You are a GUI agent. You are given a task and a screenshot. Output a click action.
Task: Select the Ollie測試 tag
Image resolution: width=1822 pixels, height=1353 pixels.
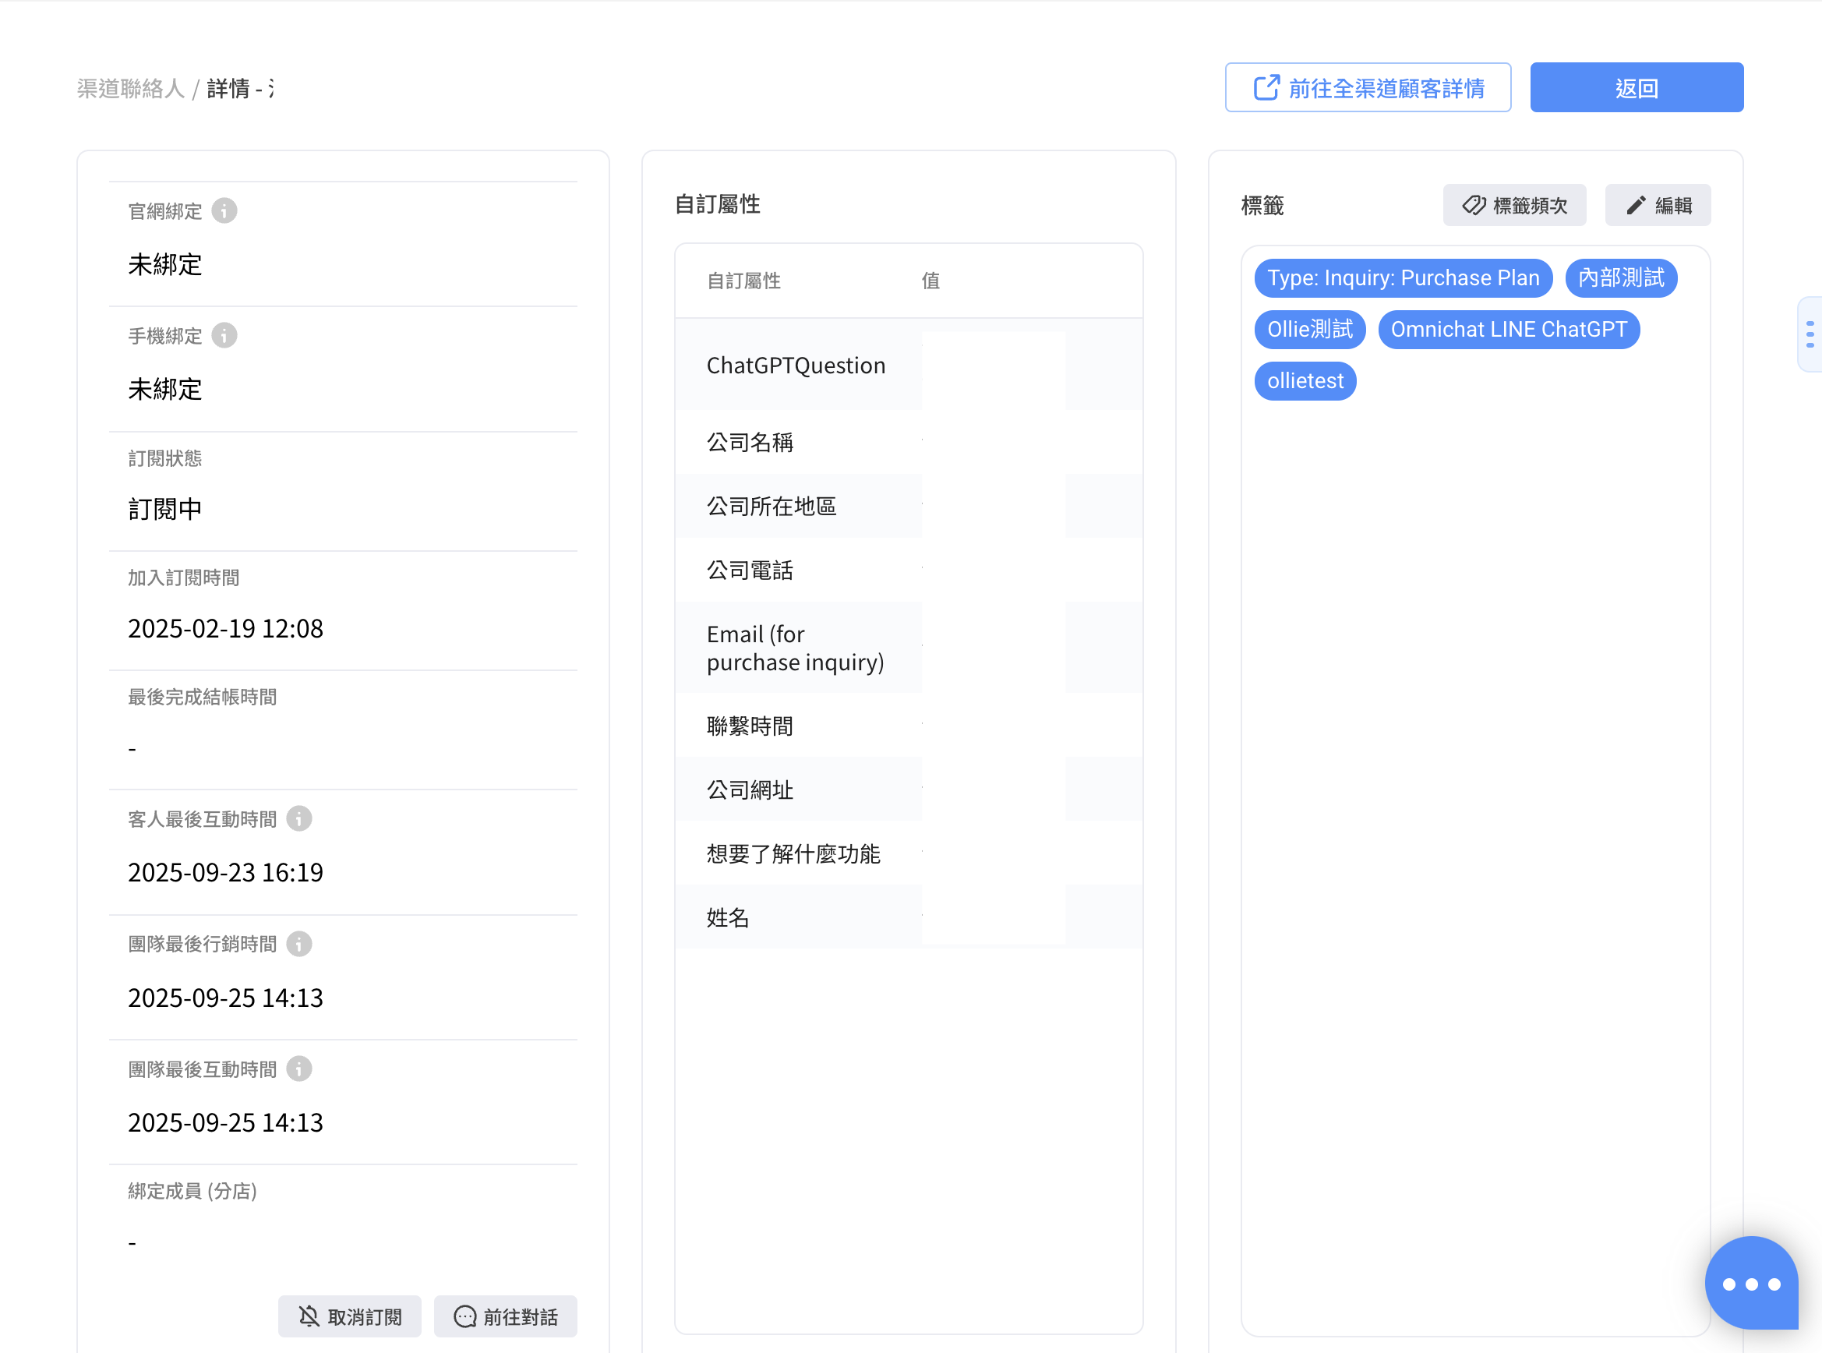1309,329
